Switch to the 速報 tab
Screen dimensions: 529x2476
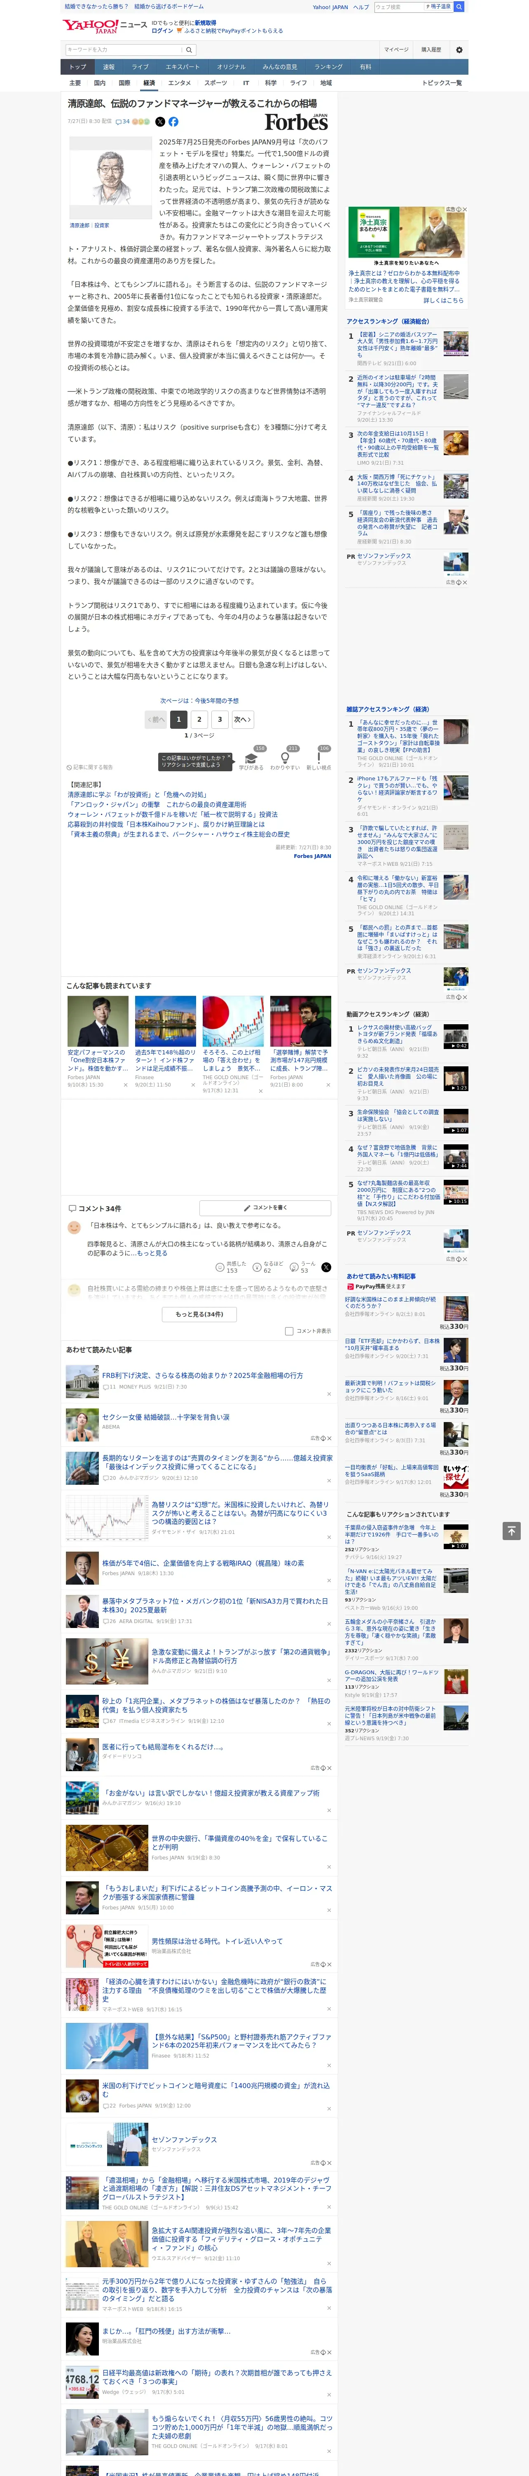(x=108, y=67)
